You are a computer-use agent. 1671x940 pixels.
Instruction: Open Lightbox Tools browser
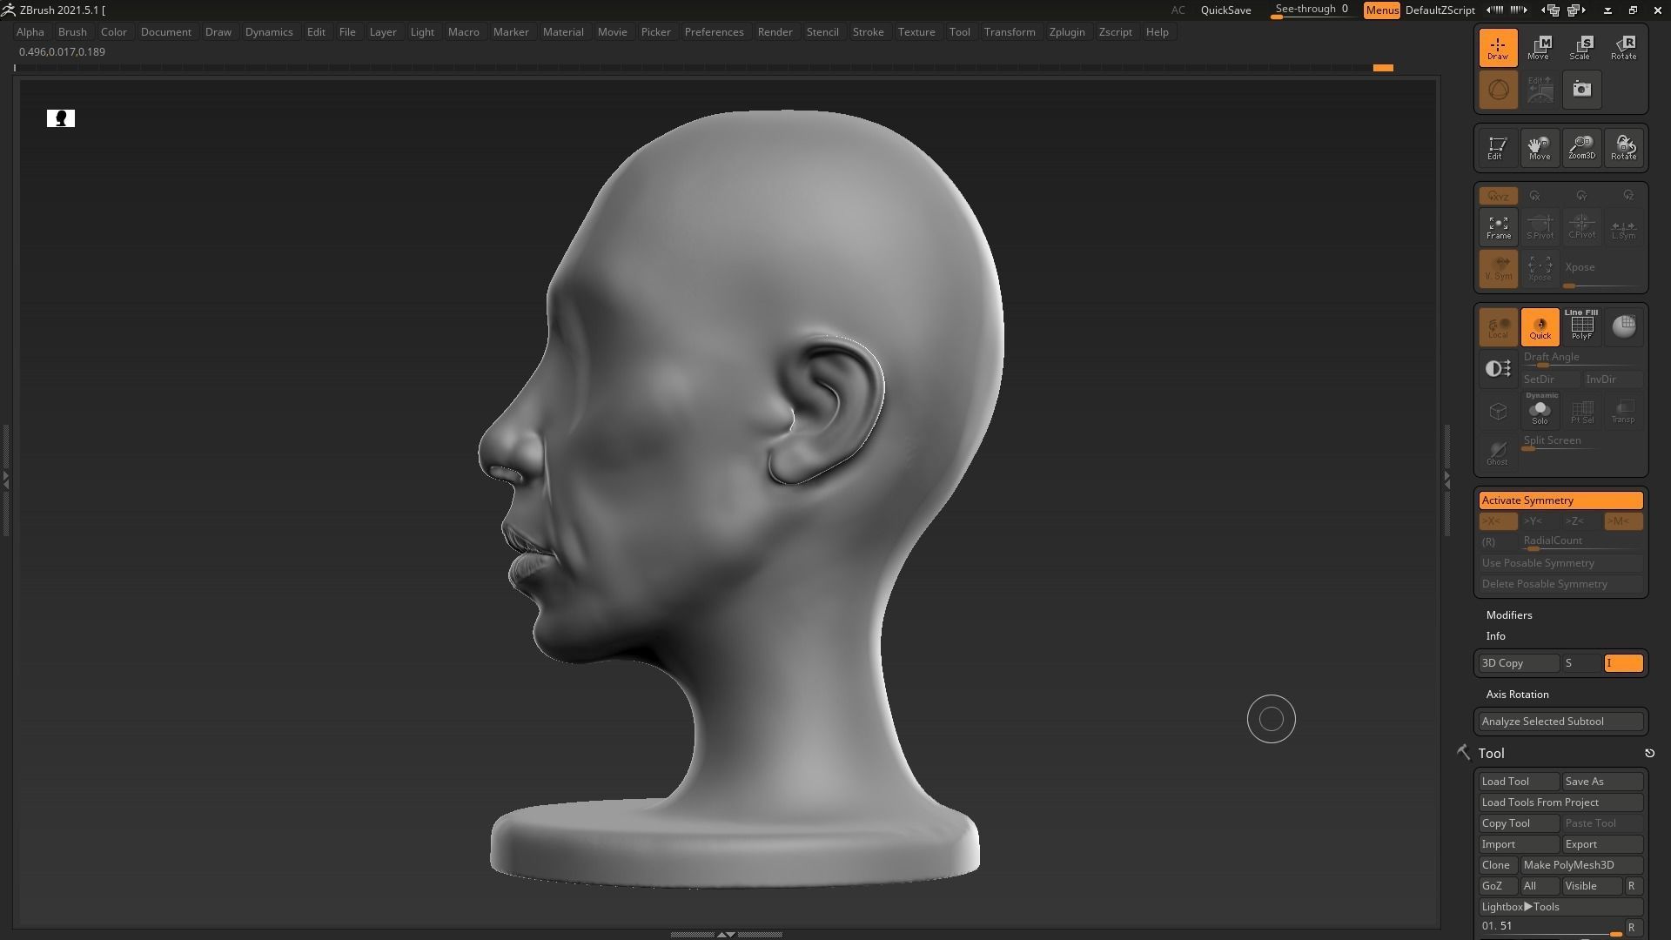pos(1560,907)
